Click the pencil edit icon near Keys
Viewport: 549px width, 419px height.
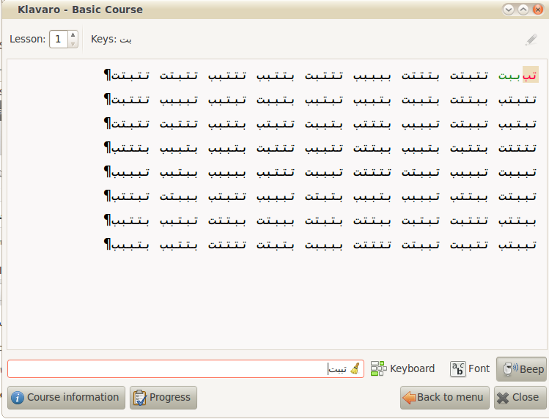point(531,40)
